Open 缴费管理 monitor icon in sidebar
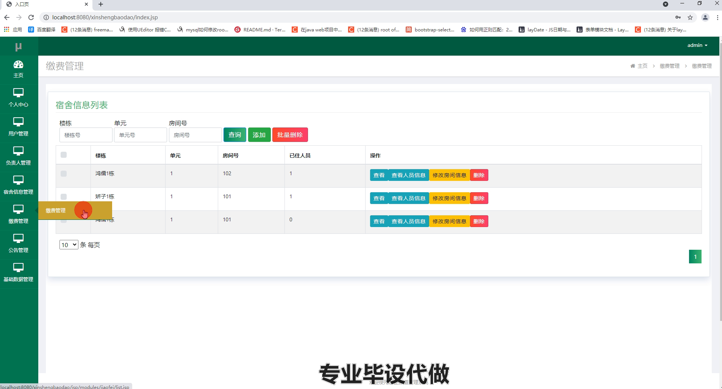 coord(18,209)
